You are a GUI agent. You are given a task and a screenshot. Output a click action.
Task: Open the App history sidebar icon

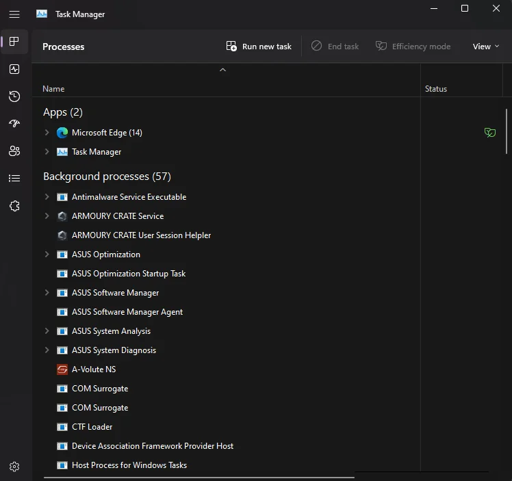pos(14,96)
